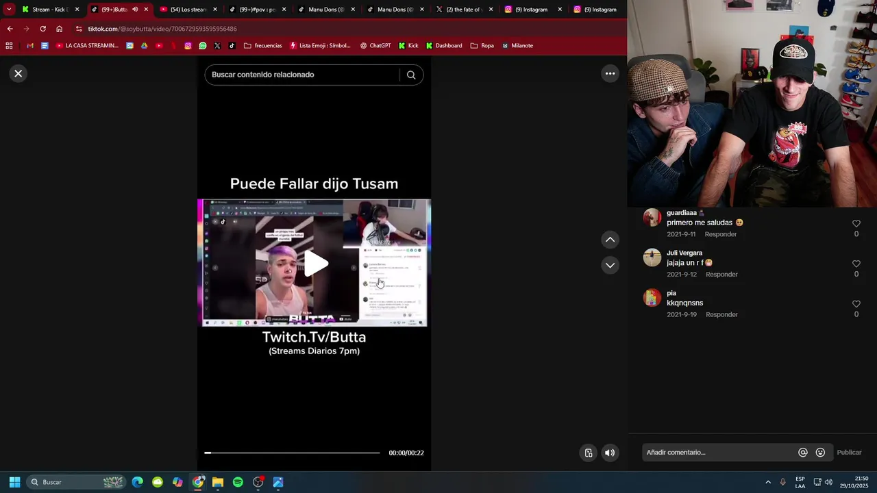Mute the TikTok video volume

coord(610,453)
